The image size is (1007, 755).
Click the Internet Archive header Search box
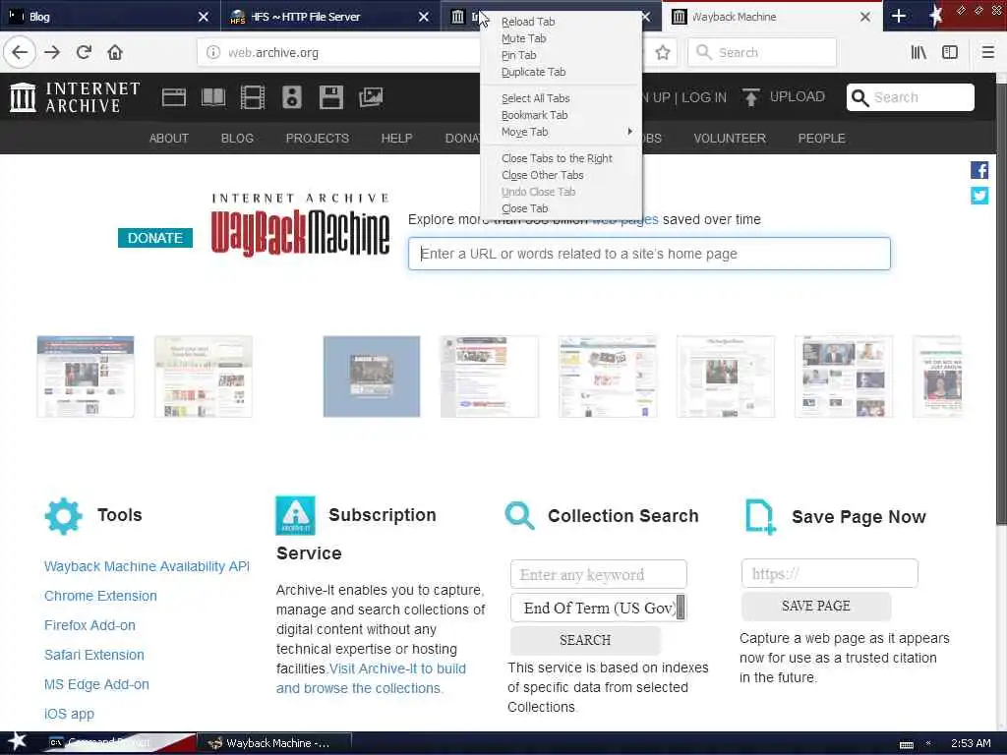click(x=910, y=97)
